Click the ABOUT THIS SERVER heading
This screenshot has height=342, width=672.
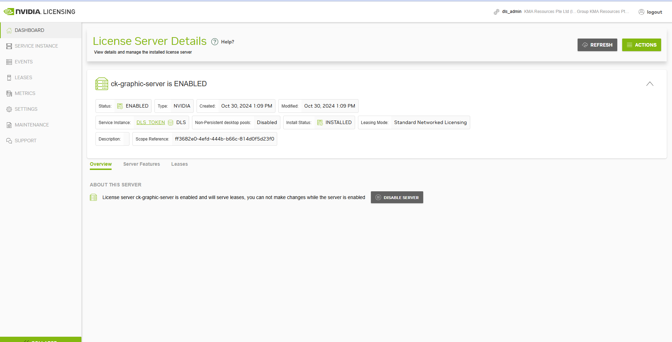click(115, 185)
